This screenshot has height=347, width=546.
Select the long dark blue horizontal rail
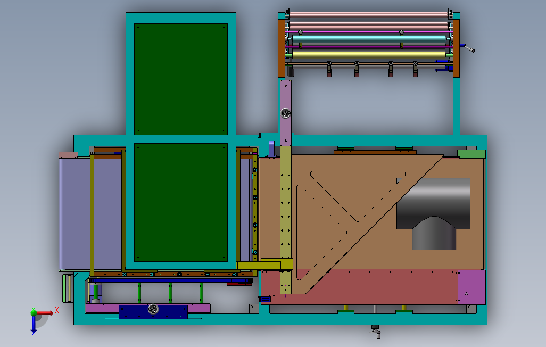[171, 280]
